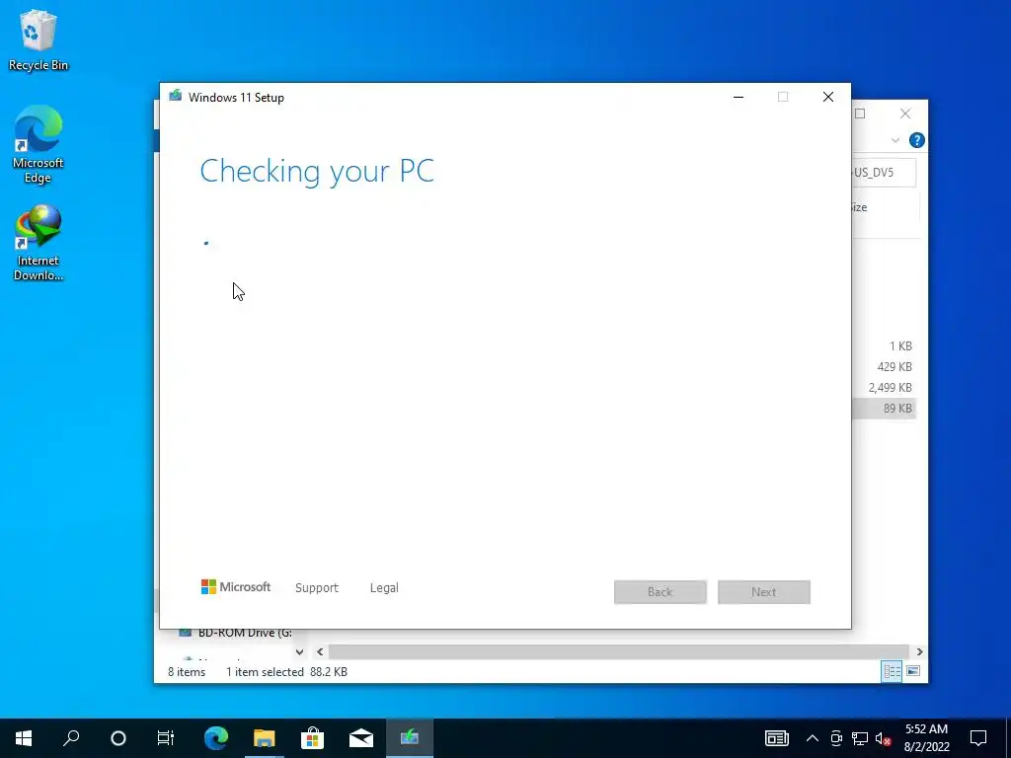This screenshot has height=758, width=1011.
Task: Click the File Explorer search box
Action: tap(884, 172)
